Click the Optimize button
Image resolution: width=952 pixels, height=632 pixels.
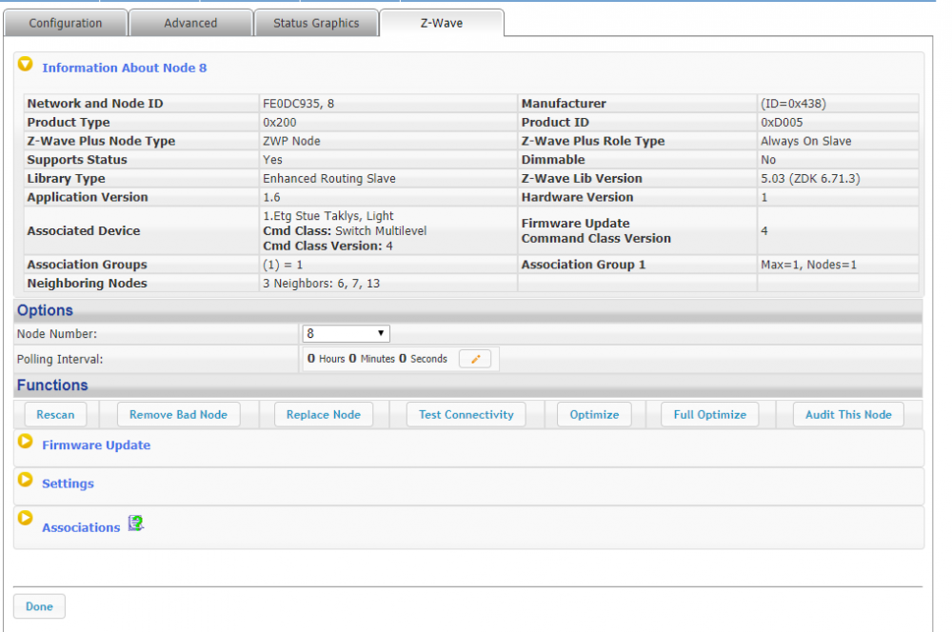594,414
